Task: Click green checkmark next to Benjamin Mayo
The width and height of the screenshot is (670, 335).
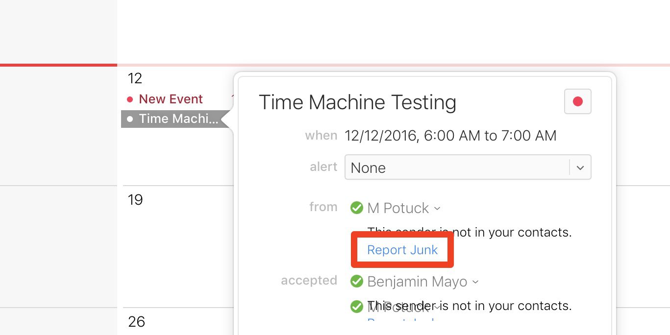Action: [356, 282]
